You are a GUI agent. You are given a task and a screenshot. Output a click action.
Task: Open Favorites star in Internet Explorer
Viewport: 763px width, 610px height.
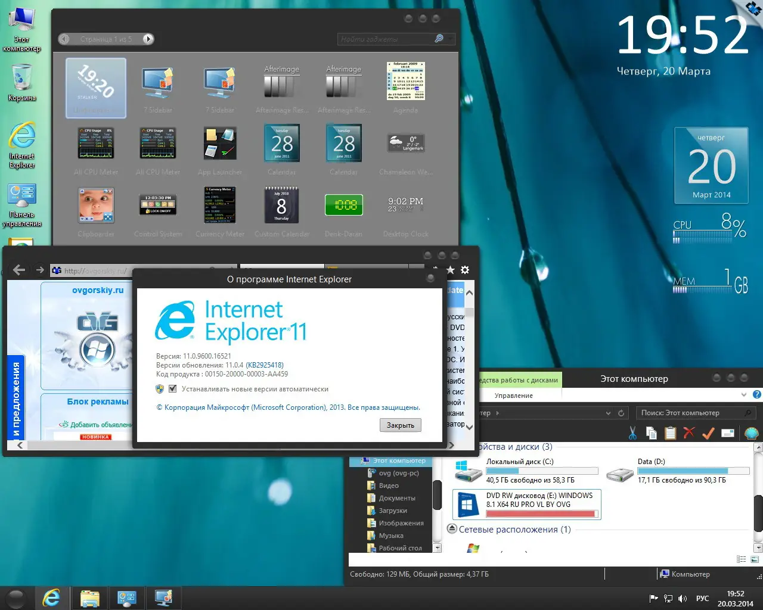(x=451, y=270)
